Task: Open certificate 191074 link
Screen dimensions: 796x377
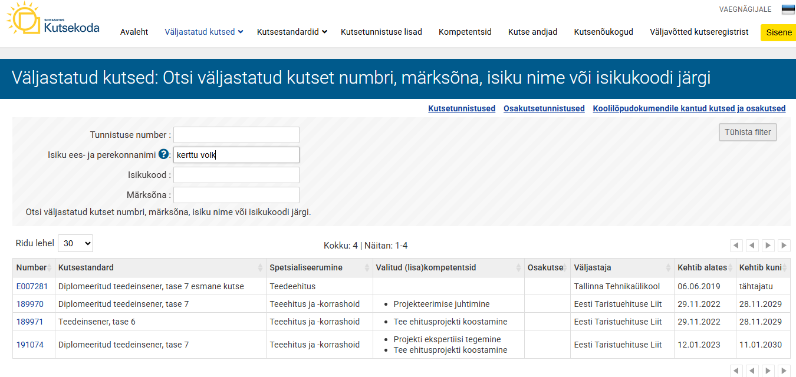Action: tap(30, 345)
